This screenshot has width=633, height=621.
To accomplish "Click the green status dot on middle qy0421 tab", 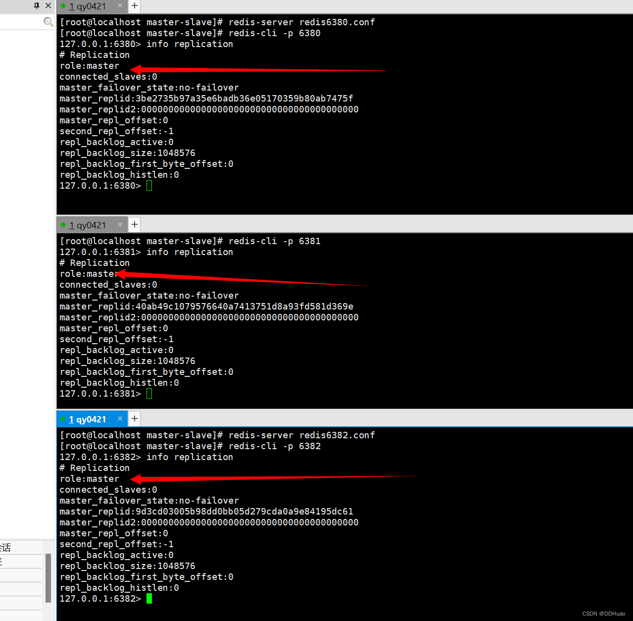I will coord(64,224).
